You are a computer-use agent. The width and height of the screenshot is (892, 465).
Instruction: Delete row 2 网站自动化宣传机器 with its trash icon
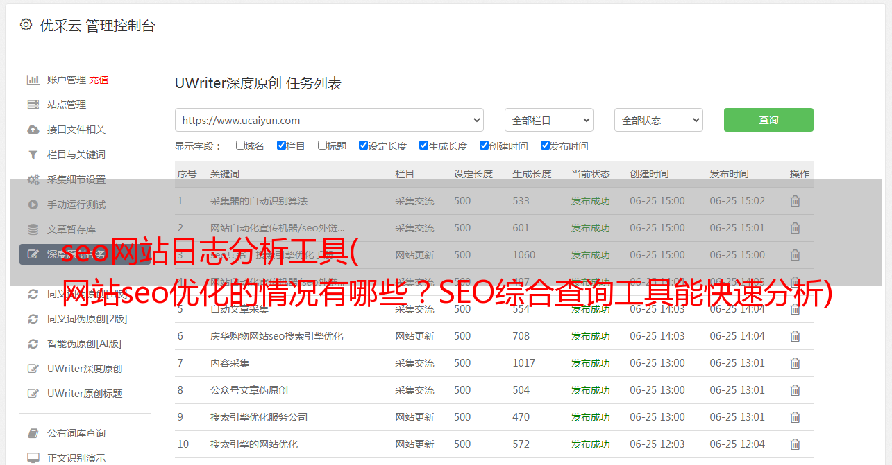coord(795,228)
